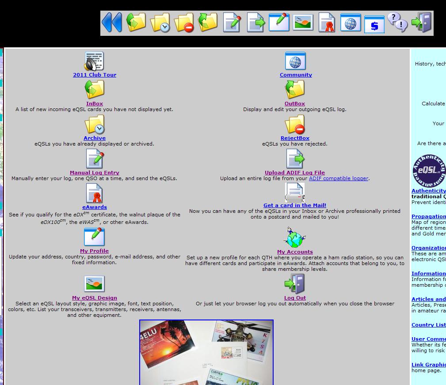Go to InBox text link
This screenshot has height=385, width=446.
(x=95, y=104)
